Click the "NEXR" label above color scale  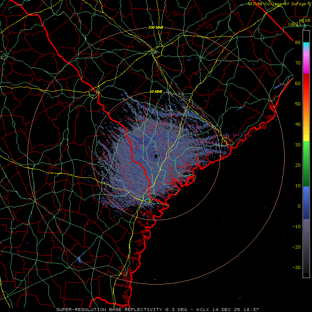pos(304,21)
